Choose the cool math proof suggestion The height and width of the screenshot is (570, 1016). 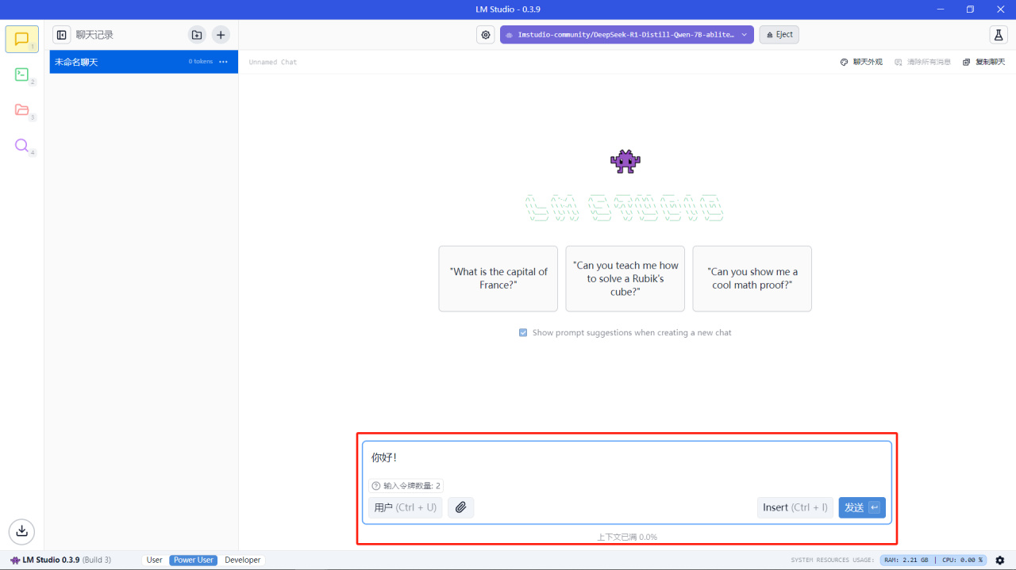click(x=752, y=278)
